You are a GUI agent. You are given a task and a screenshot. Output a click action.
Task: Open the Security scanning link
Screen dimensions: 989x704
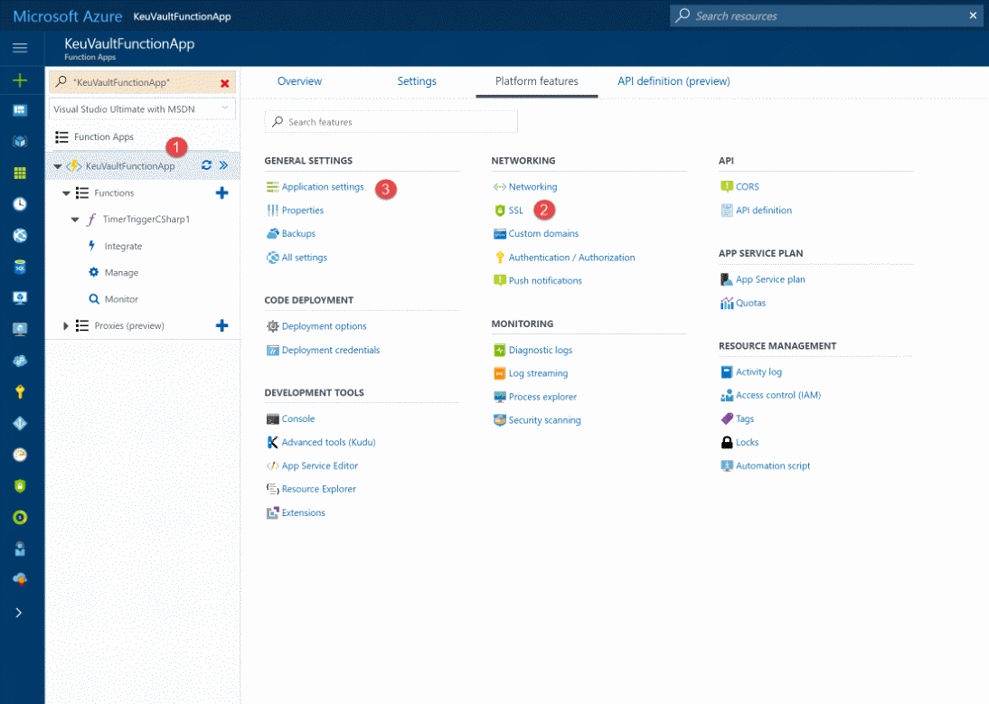pos(544,419)
